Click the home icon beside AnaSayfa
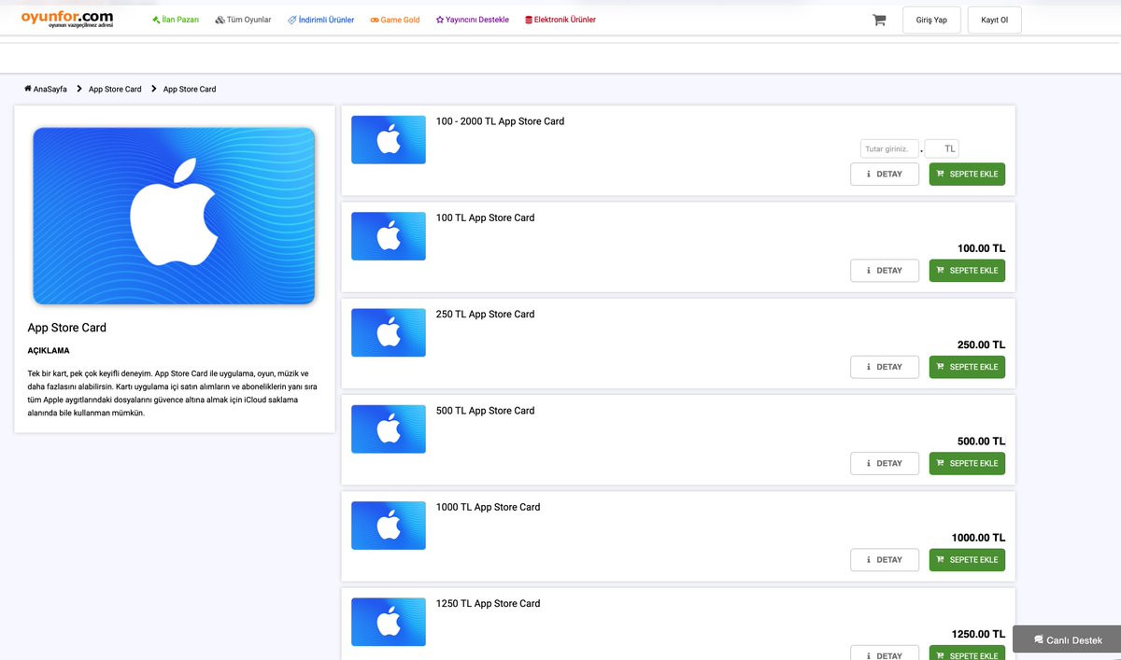This screenshot has width=1121, height=660. (x=28, y=89)
